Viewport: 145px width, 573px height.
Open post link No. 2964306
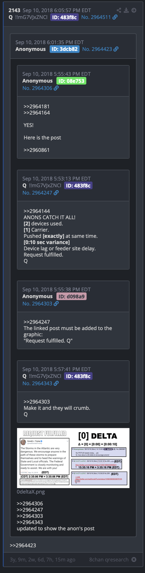[x=37, y=88]
